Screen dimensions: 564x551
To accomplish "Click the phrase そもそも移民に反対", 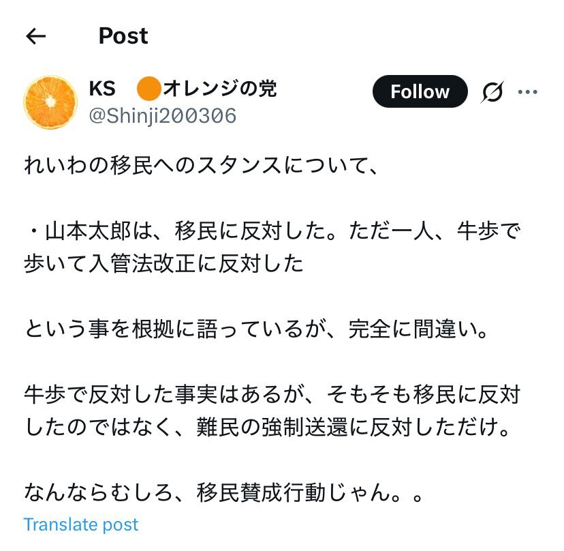I will coord(424,394).
